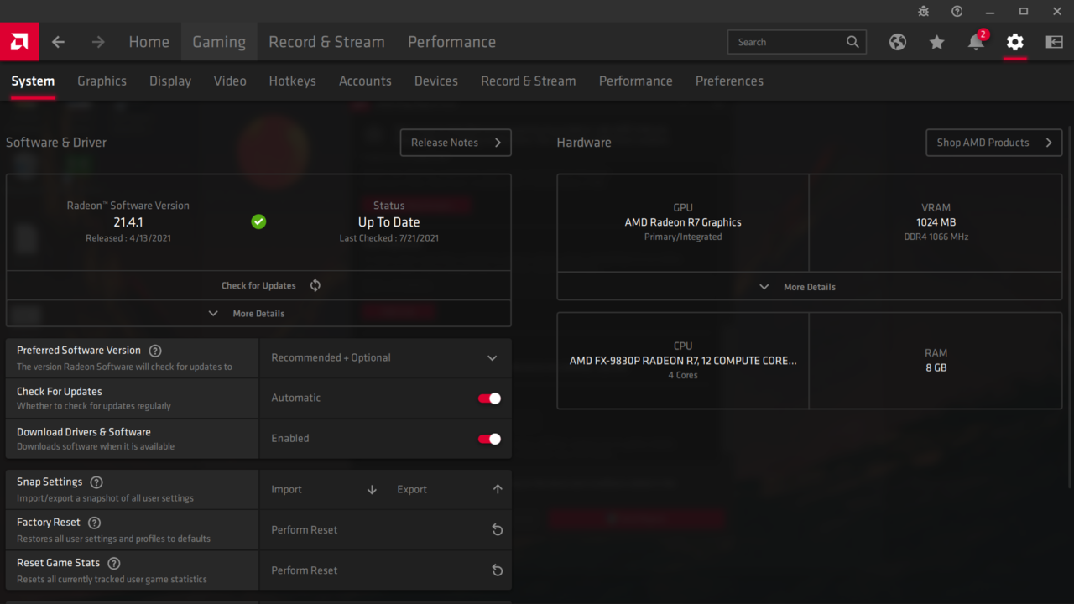Toggle the Download Drivers & Software switch
Screen dimensions: 1074x604
489,439
